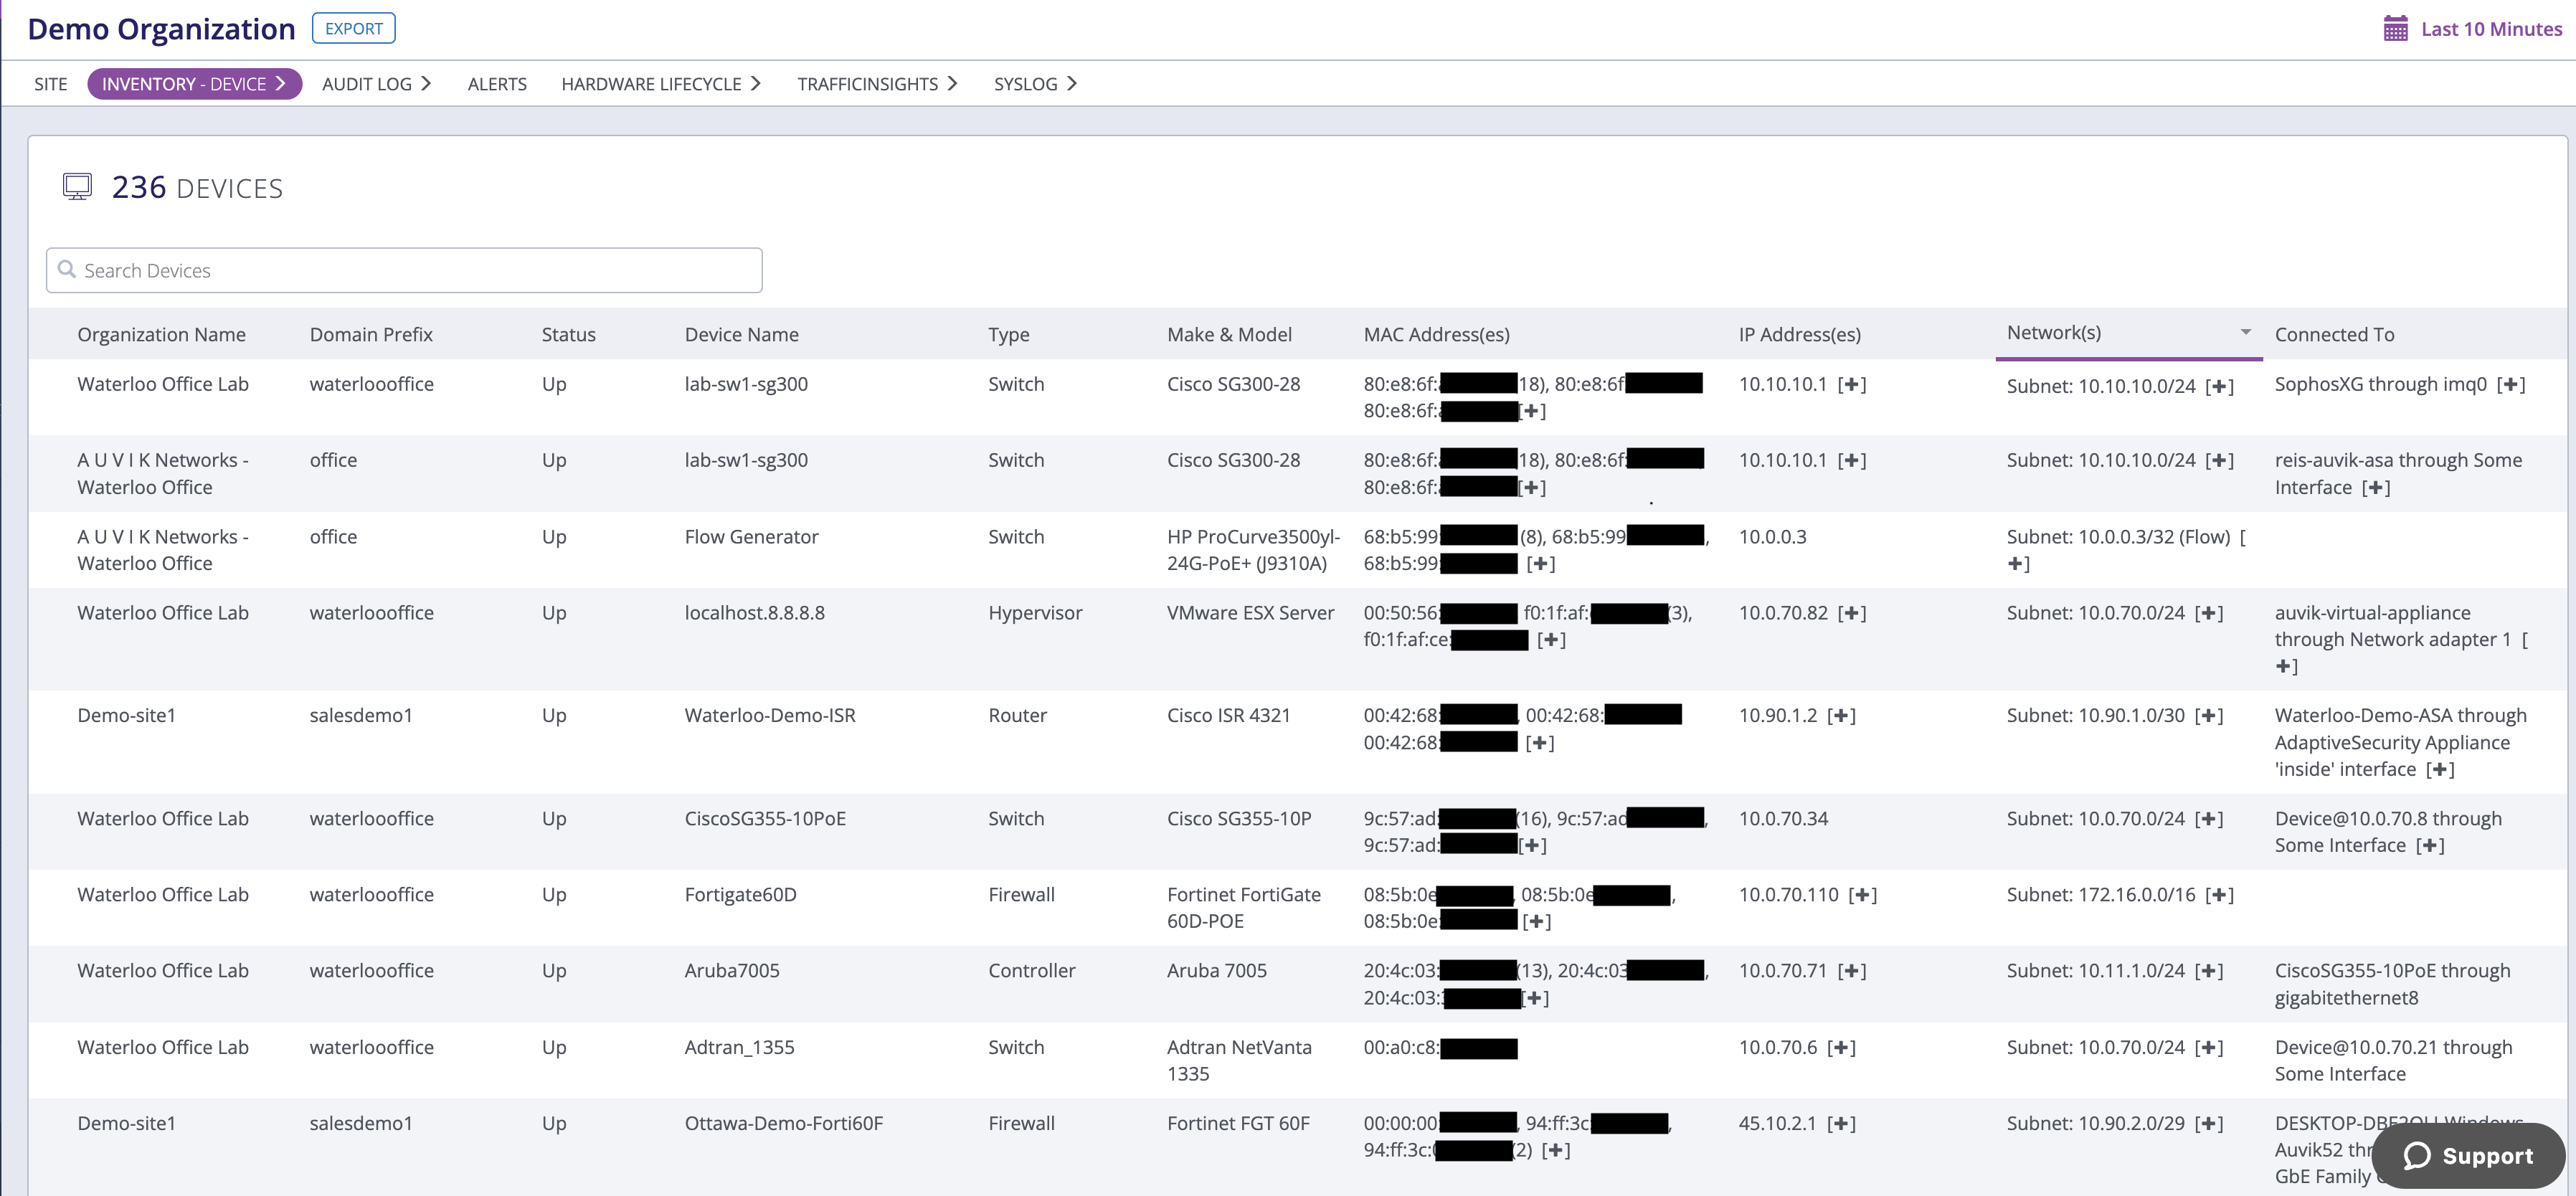
Task: Click device name Waterloo-Demo-ISR
Action: pos(770,716)
